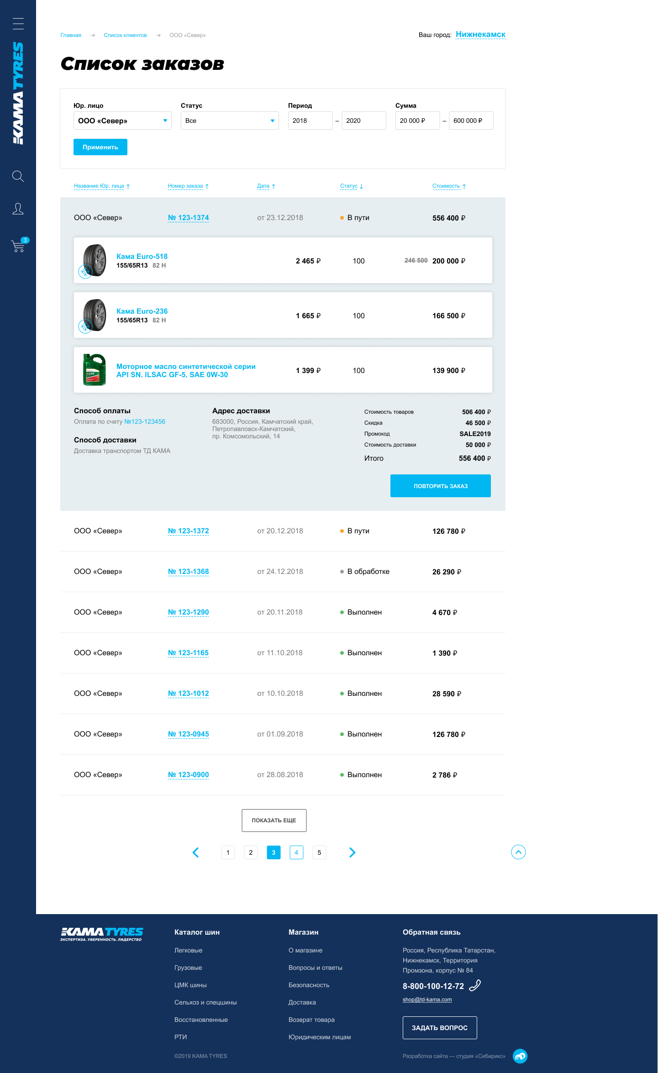Open the shopping cart icon
The image size is (658, 1073).
(19, 246)
